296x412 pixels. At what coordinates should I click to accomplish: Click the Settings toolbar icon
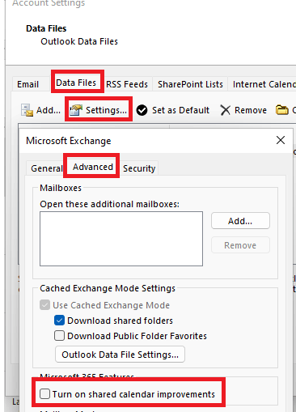(x=76, y=110)
